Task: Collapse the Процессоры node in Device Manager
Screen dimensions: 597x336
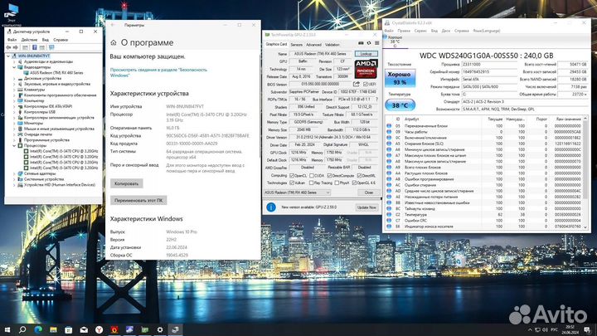Action: click(x=14, y=145)
